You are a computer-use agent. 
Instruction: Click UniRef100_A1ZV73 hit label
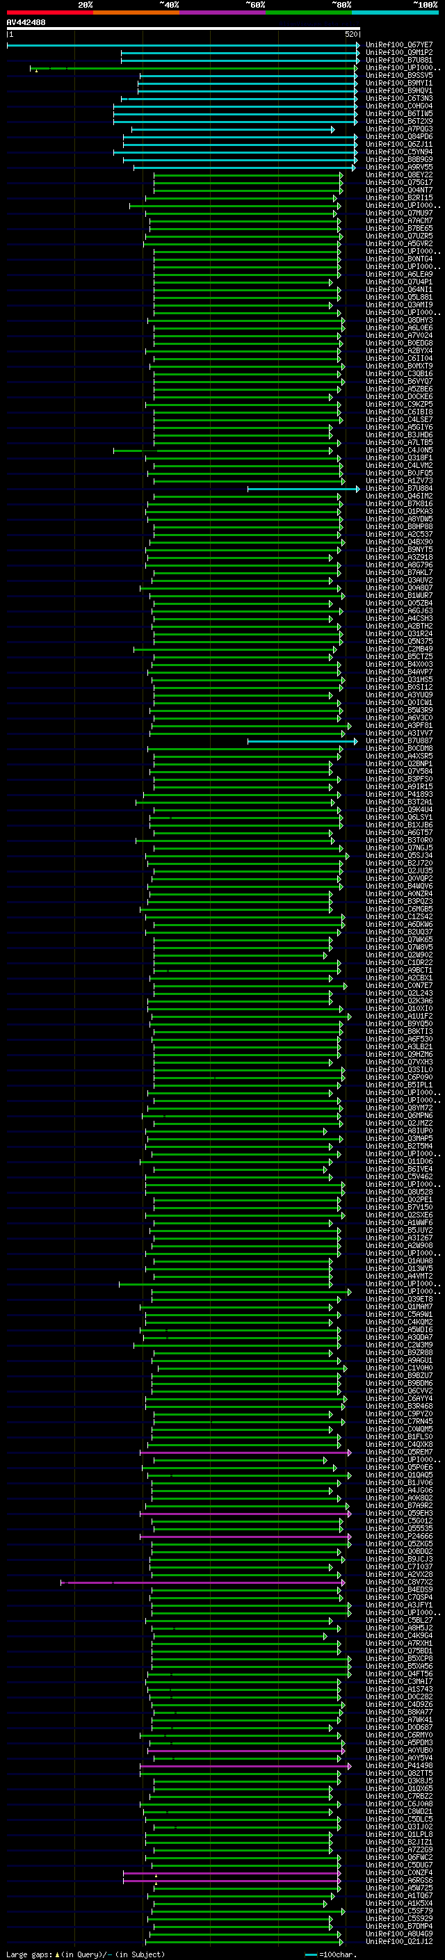(399, 481)
